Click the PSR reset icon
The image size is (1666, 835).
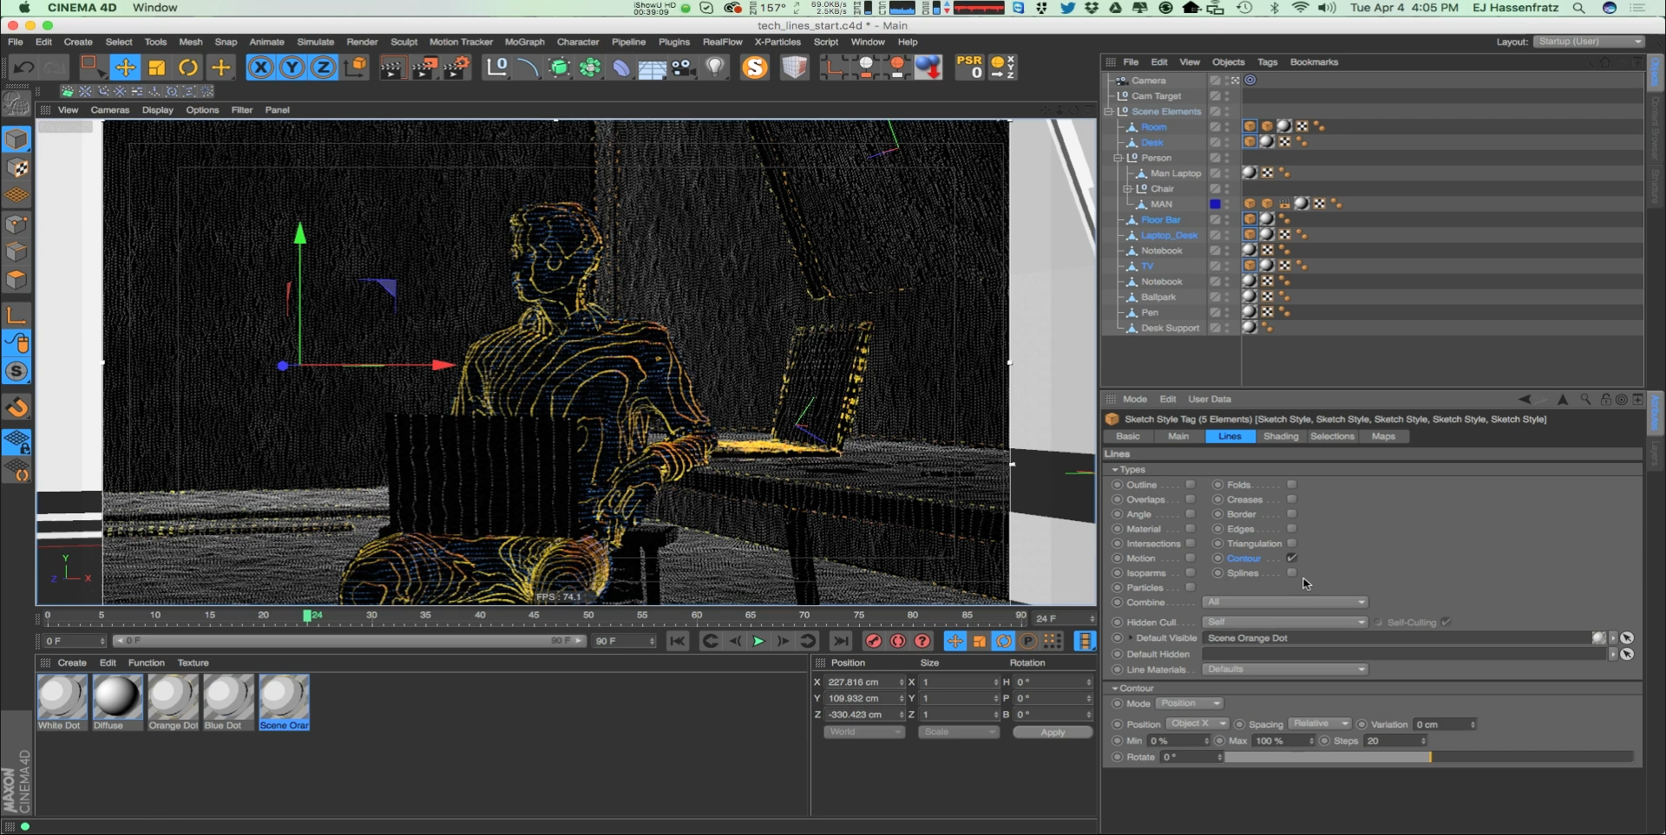coord(969,67)
